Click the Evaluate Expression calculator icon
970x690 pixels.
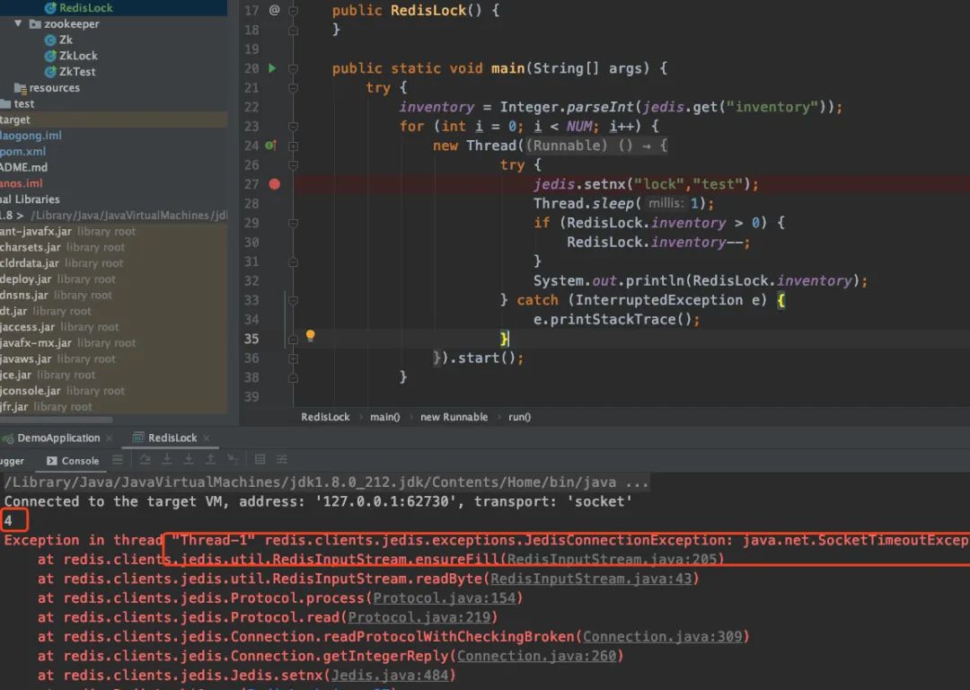(260, 459)
